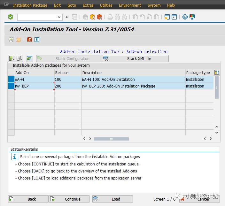Click the Release column header
This screenshot has height=206, width=225.
(x=68, y=73)
